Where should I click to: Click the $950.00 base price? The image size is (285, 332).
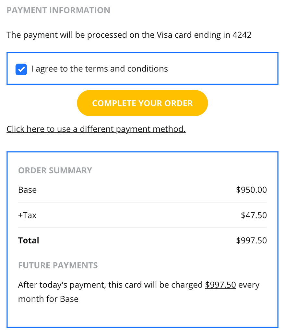click(251, 190)
